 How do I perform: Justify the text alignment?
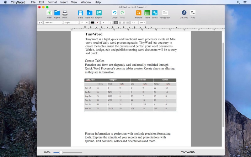click(x=127, y=23)
